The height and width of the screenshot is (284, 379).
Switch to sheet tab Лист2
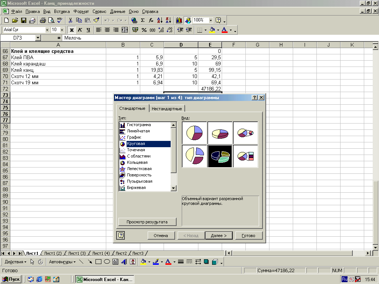pos(121,253)
